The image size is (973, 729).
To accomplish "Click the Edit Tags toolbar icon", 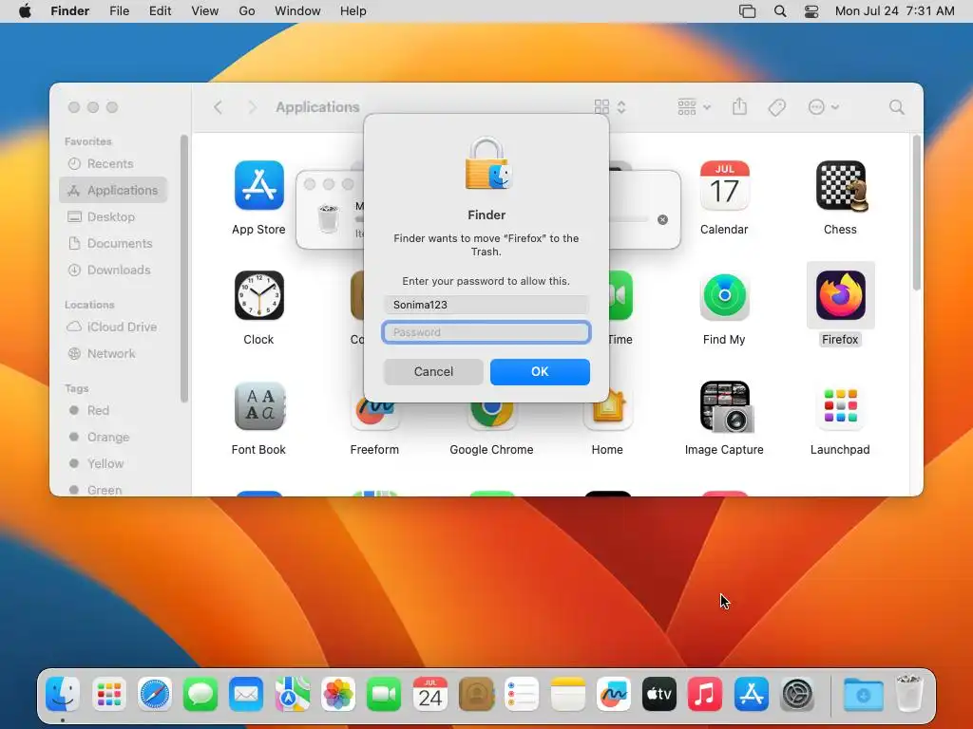I will click(776, 107).
